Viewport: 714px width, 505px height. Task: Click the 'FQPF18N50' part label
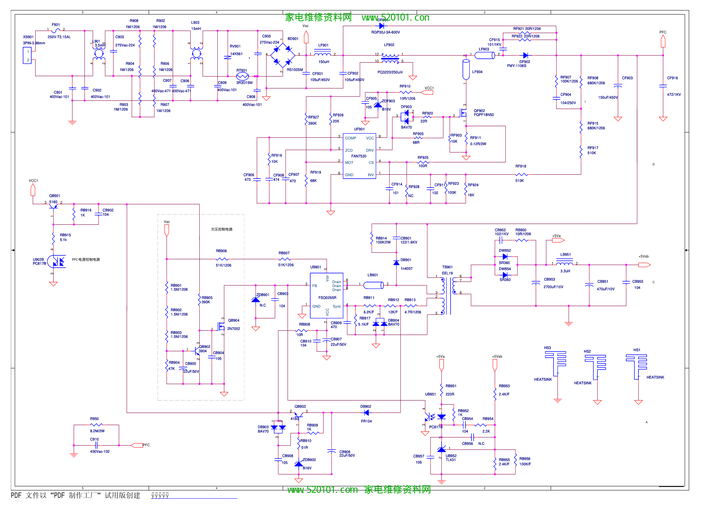484,115
